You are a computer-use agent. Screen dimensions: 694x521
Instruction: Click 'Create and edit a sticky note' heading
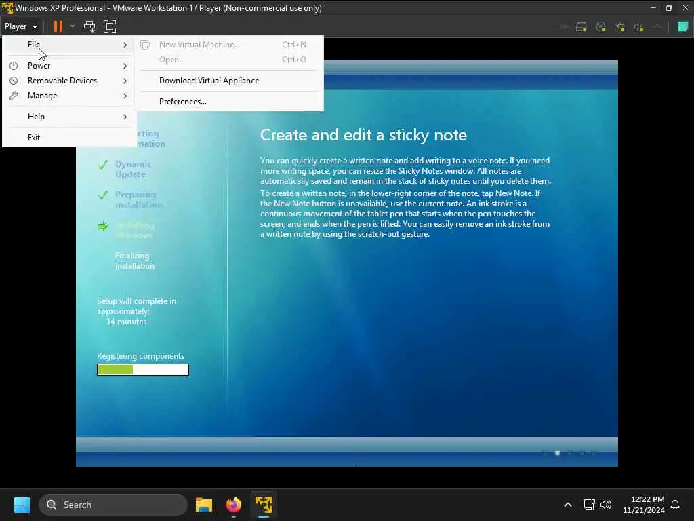pos(363,135)
